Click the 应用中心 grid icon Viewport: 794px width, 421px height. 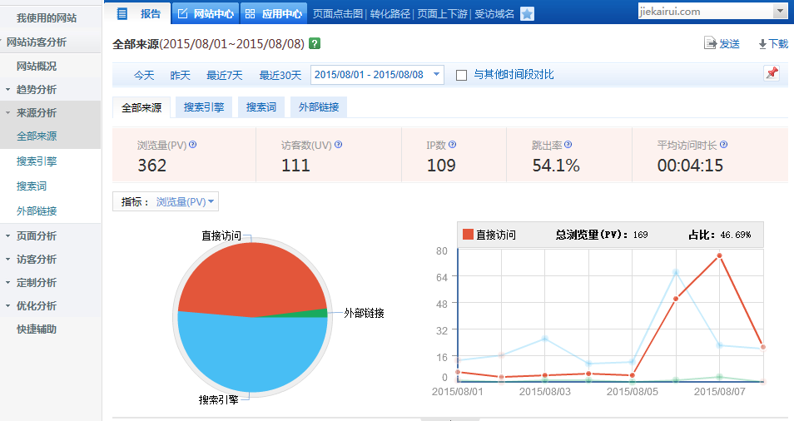click(251, 13)
